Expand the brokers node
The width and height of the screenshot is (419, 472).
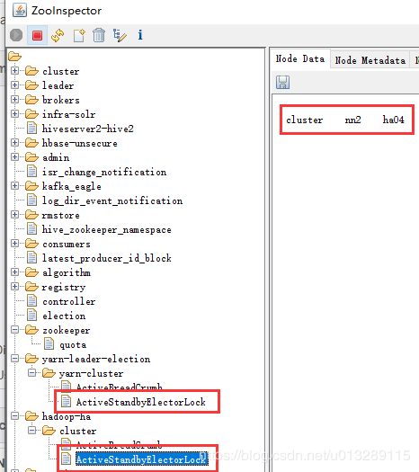tap(14, 99)
